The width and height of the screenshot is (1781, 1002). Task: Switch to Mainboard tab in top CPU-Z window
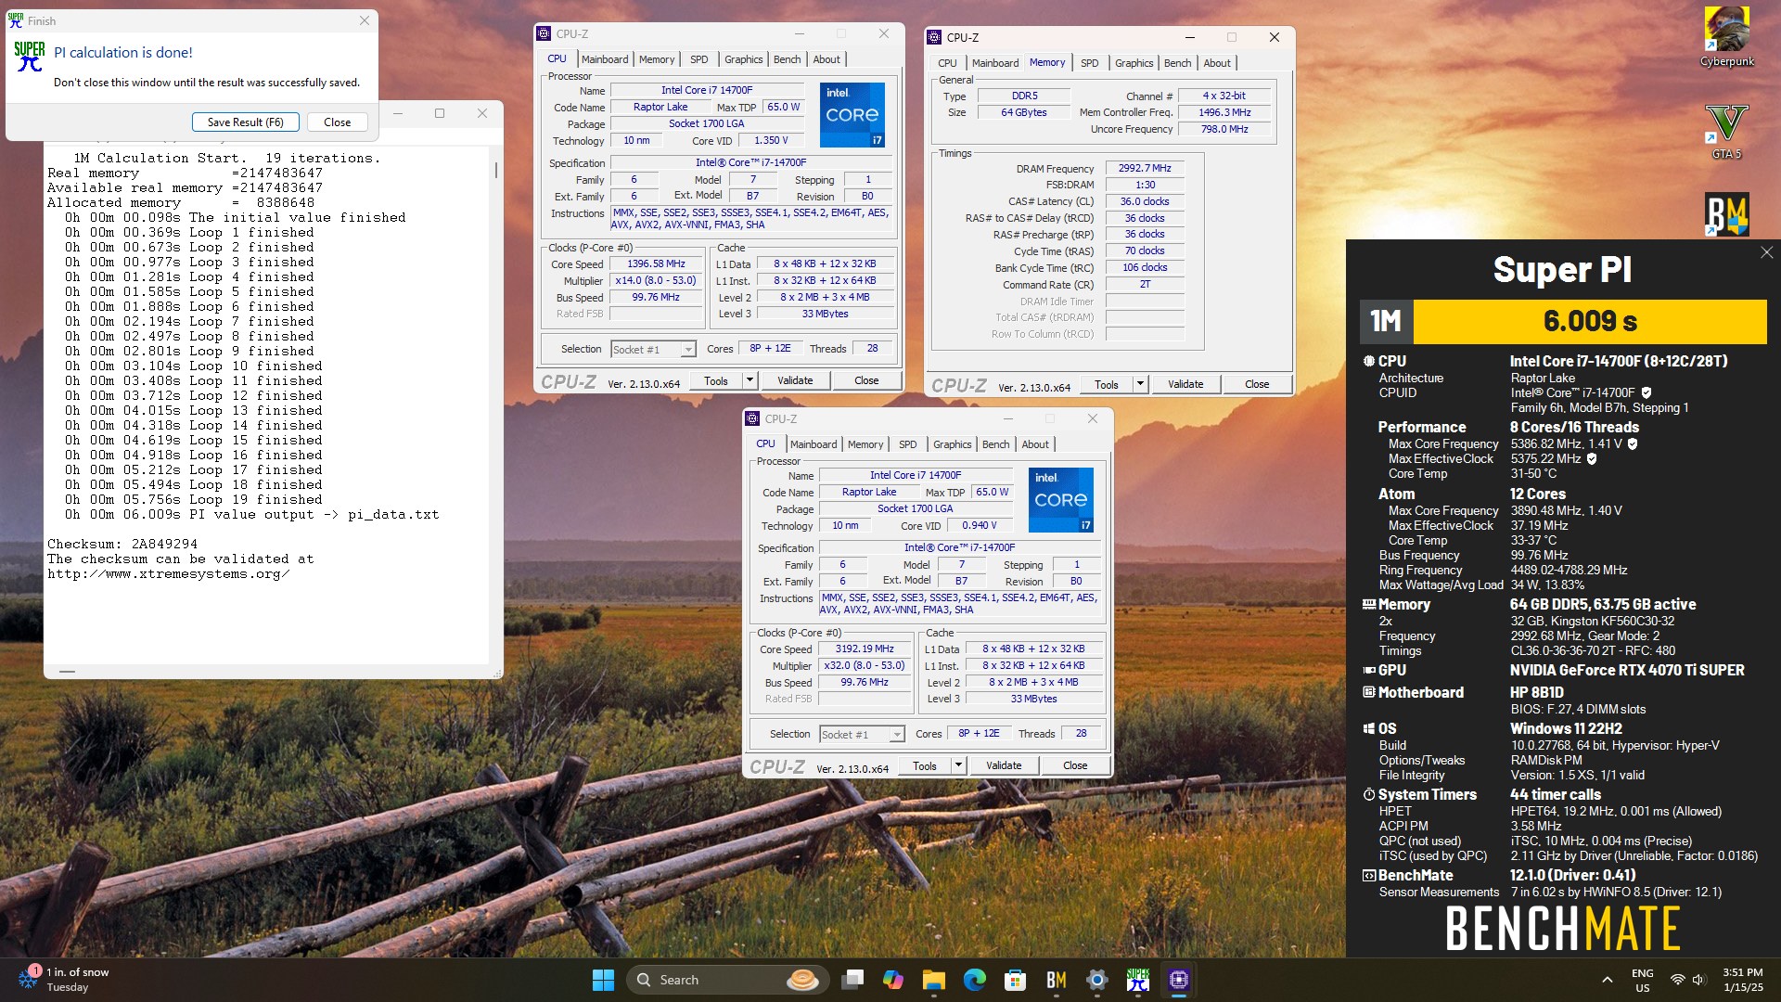605,59
